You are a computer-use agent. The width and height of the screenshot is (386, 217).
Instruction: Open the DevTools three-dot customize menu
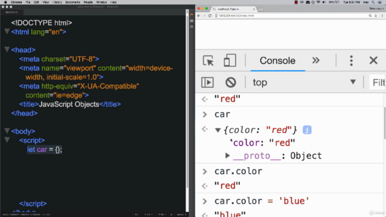(351, 60)
